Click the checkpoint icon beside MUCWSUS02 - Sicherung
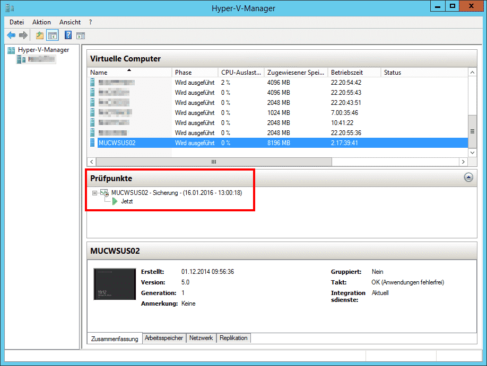The width and height of the screenshot is (487, 366). pyautogui.click(x=105, y=193)
